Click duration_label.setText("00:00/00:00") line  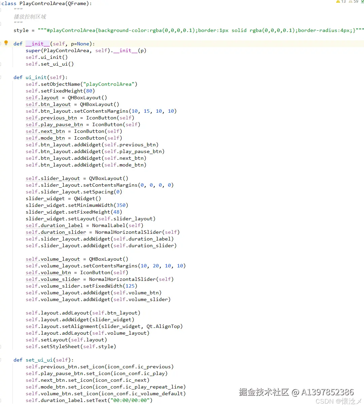coord(89,400)
